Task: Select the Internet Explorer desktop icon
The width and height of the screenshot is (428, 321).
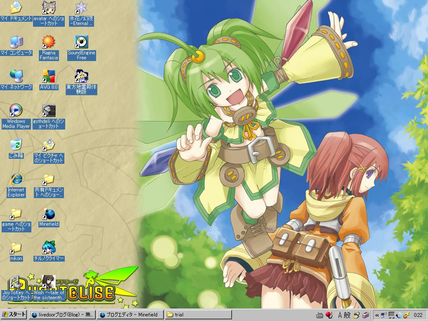Action: (x=16, y=179)
